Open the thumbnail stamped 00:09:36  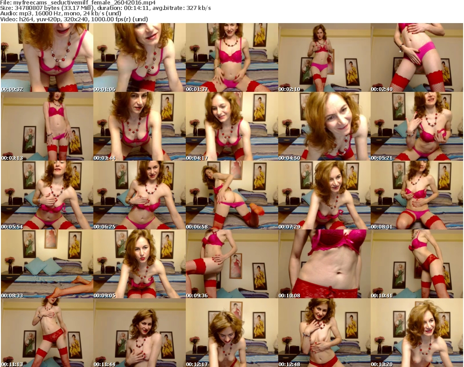232,264
